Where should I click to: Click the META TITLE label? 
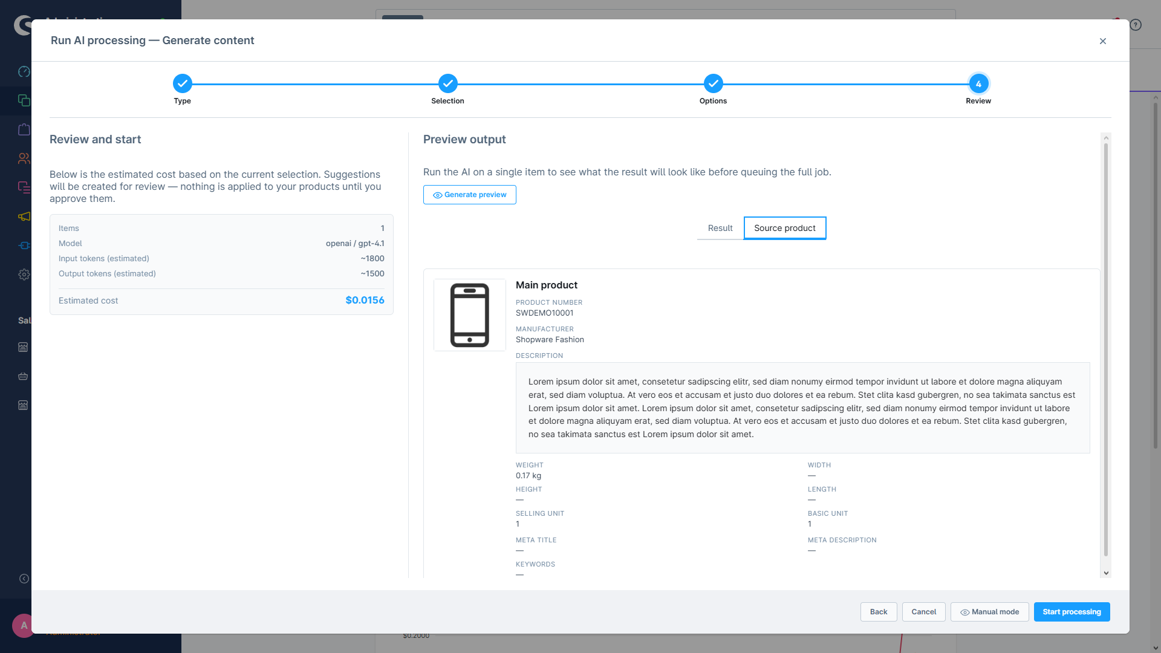pos(536,541)
